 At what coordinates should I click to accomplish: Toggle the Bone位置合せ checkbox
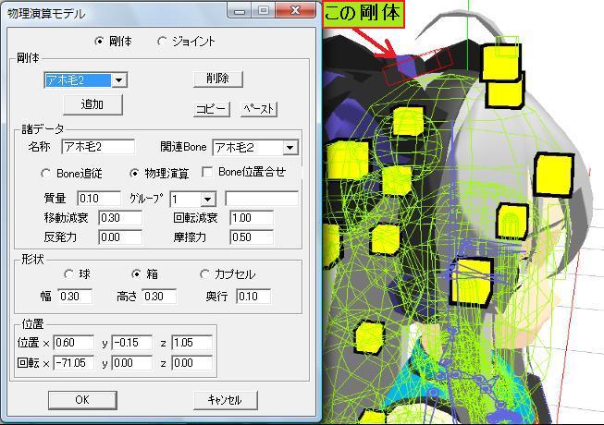point(207,172)
